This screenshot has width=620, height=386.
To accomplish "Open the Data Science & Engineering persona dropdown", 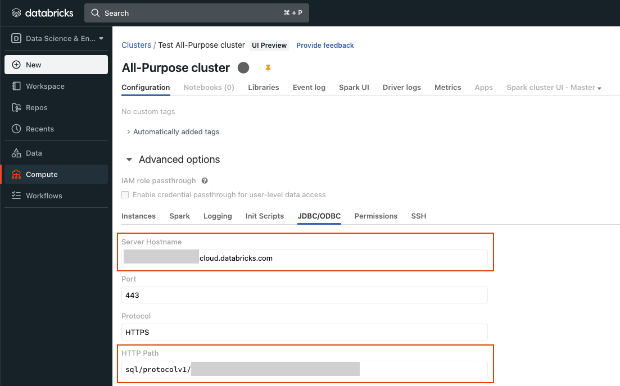I will [x=56, y=39].
